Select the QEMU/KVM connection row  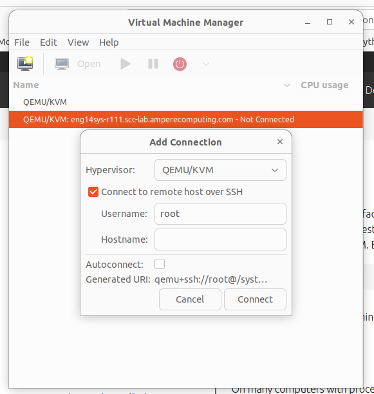[186, 102]
